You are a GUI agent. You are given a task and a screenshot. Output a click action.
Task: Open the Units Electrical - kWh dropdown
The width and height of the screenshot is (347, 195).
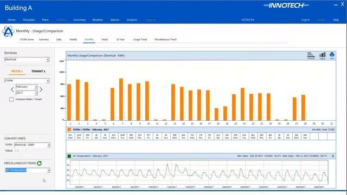[x=33, y=145]
